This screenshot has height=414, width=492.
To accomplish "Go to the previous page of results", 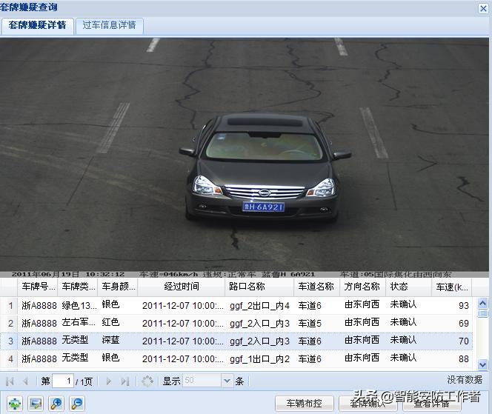I will (26, 381).
